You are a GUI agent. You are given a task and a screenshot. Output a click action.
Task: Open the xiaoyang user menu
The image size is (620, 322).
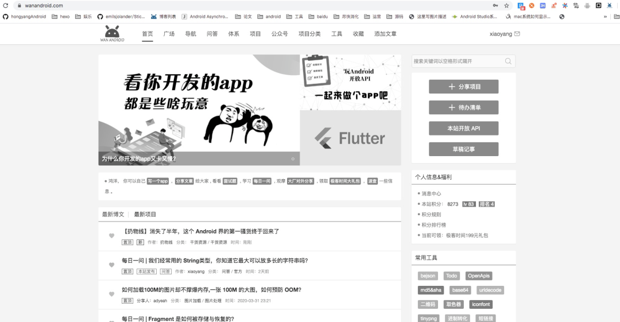click(x=501, y=34)
